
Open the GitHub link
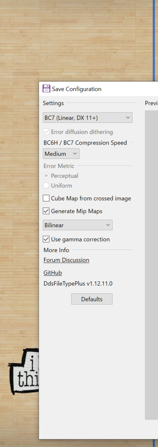[53, 273]
